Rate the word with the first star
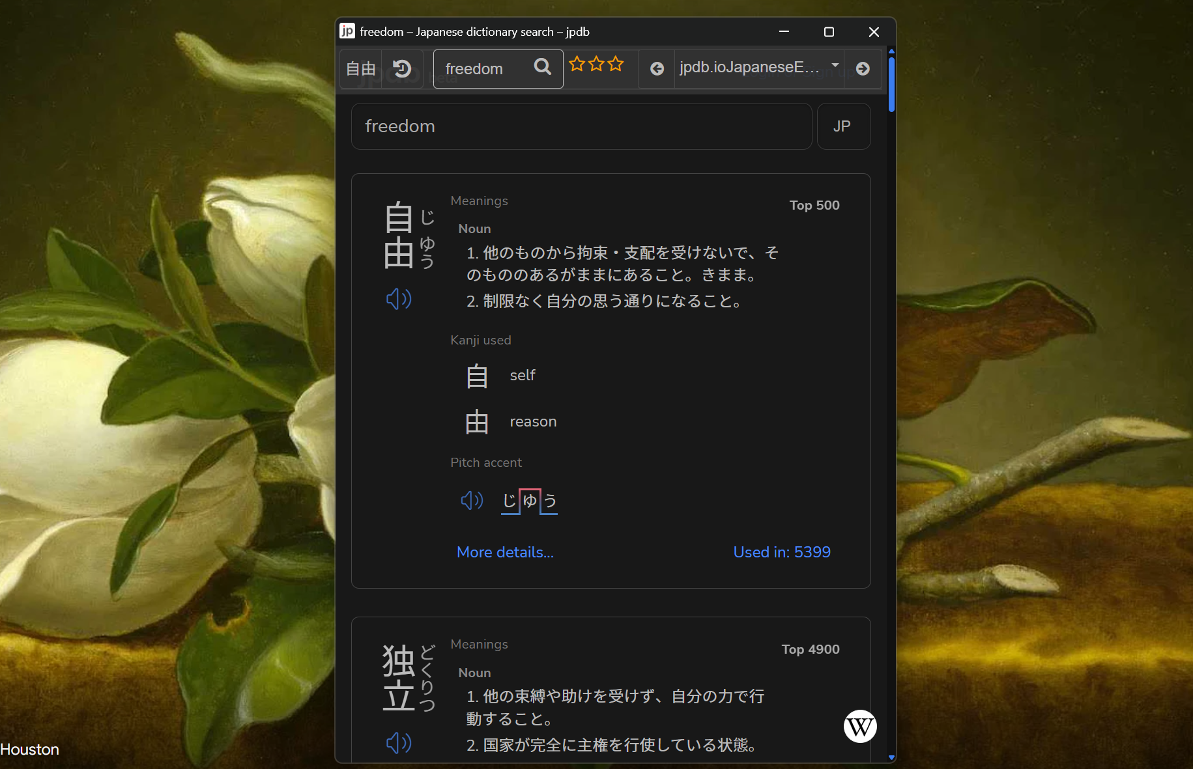 pos(577,64)
